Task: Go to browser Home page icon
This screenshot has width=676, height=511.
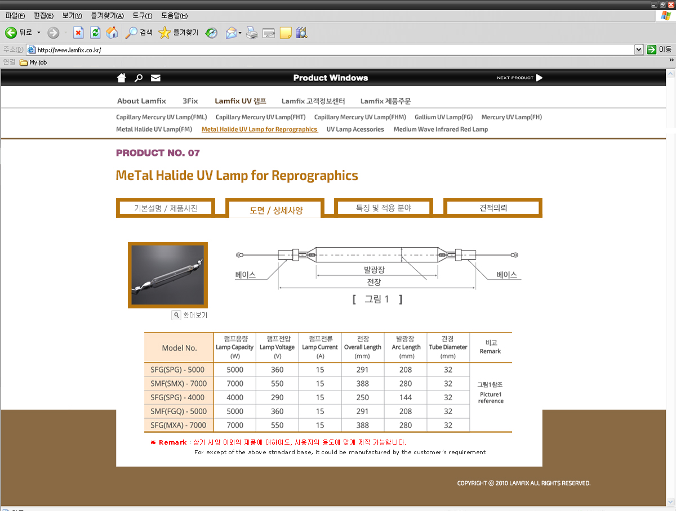Action: click(112, 33)
